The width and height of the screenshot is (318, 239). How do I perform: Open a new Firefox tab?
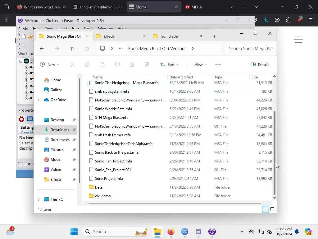click(x=244, y=7)
